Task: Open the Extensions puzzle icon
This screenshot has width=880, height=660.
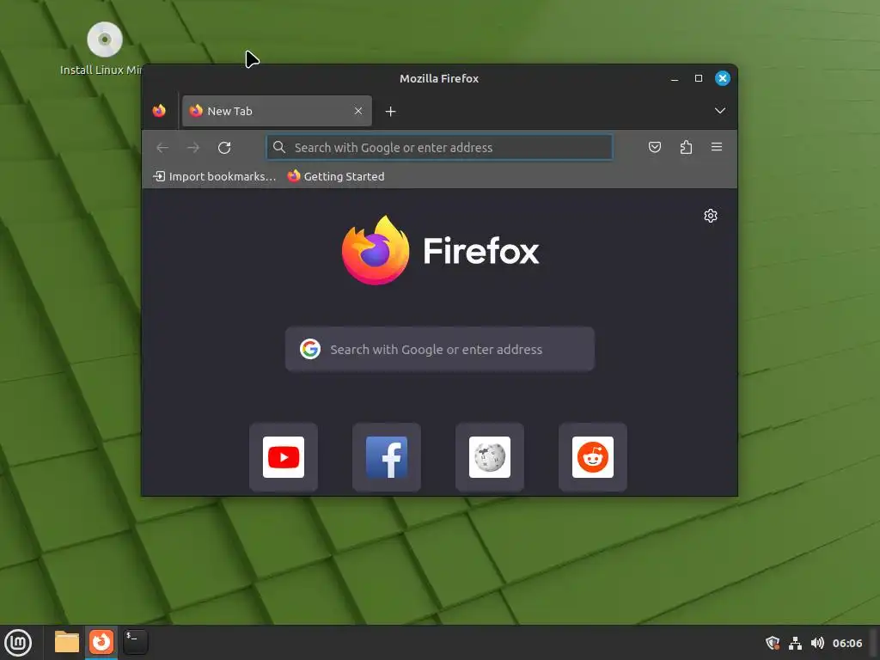Action: point(686,147)
